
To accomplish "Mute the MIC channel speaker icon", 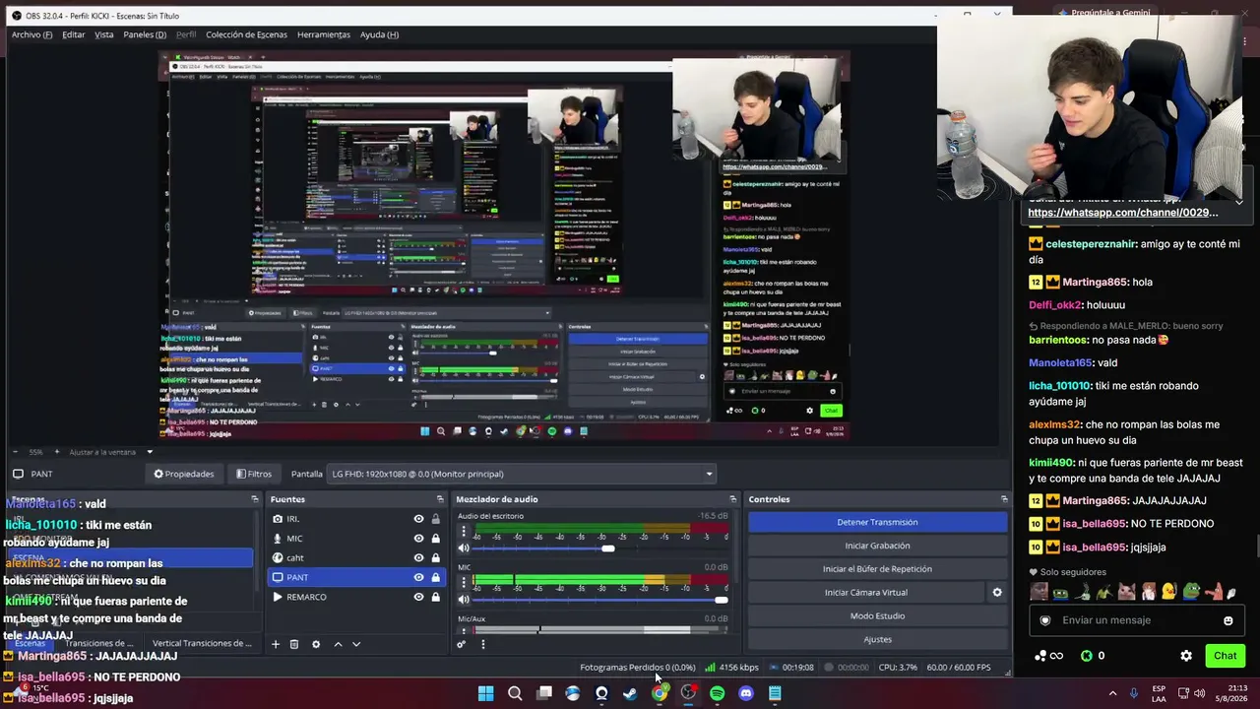I will [464, 600].
